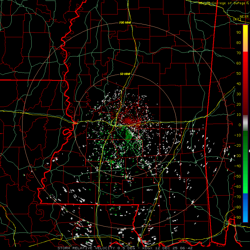The width and height of the screenshot is (250, 250).
Task: Click the 60 label on the velocity scale
Action: point(239,63)
